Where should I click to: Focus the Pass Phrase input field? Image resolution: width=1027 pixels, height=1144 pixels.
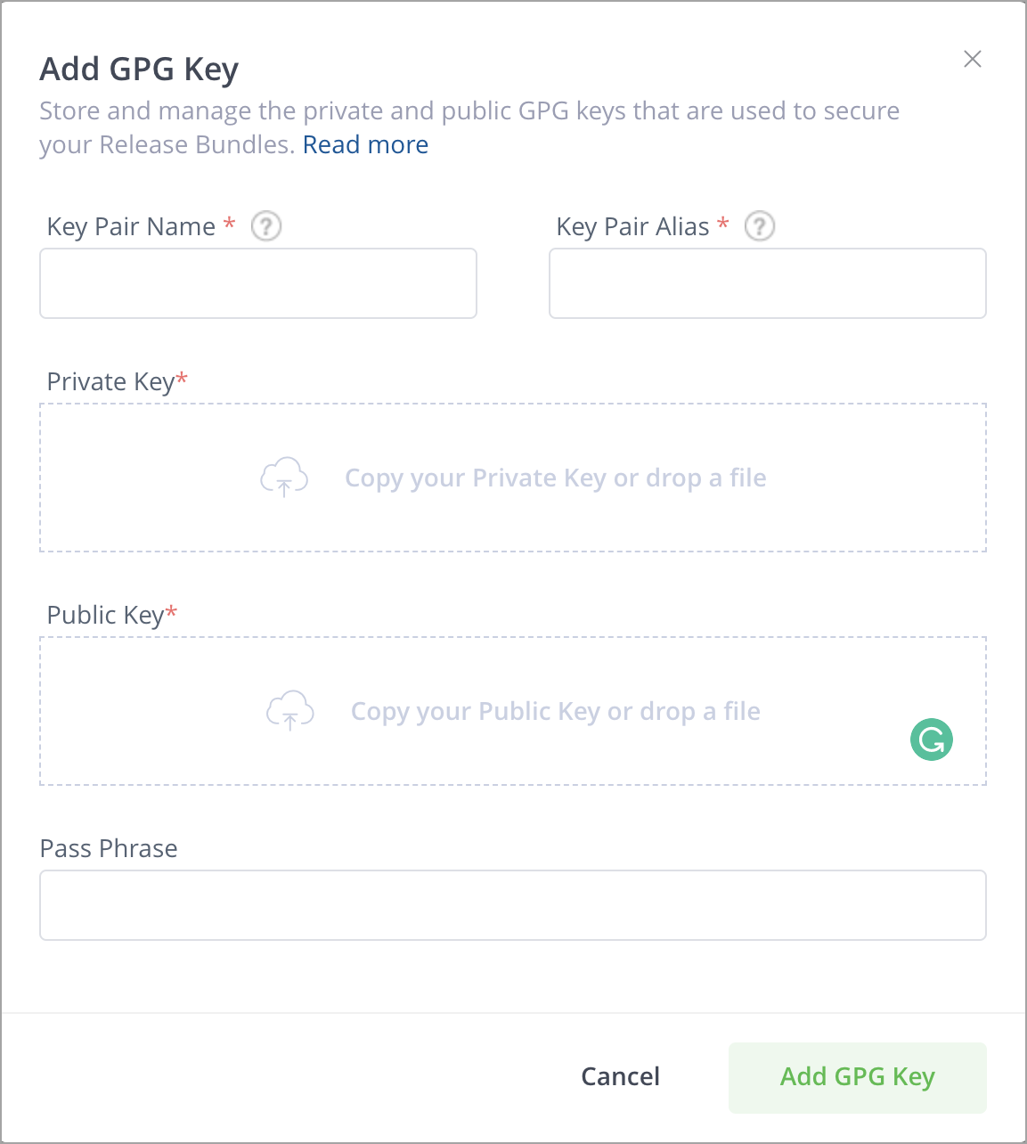[513, 905]
